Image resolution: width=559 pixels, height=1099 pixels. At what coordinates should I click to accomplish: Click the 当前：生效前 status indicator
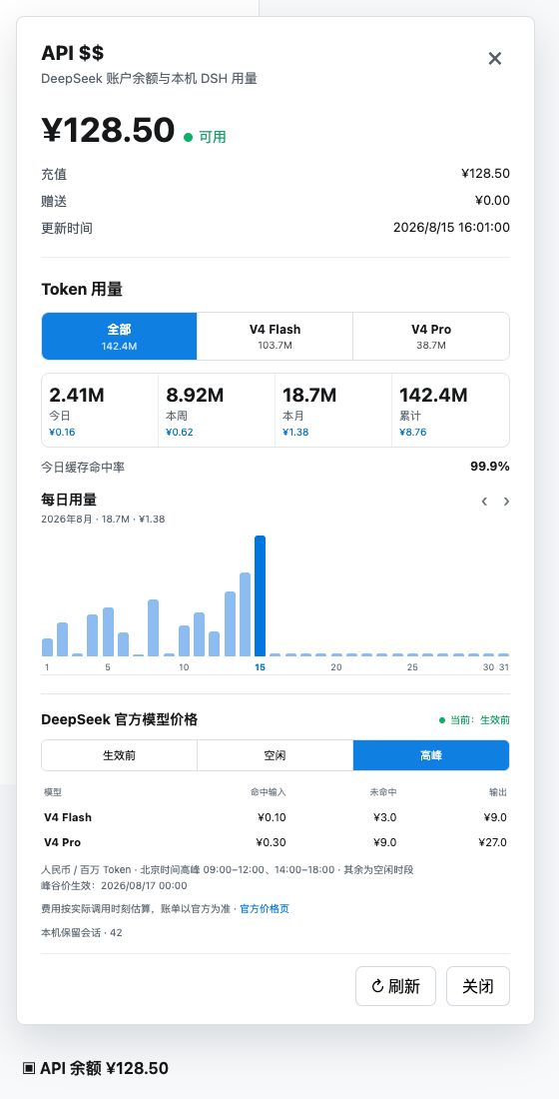[474, 719]
